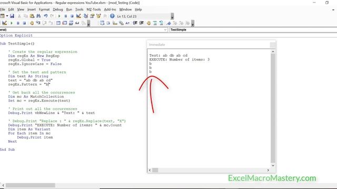Open the Help menu
The width and height of the screenshot is (337, 189).
click(x=138, y=9)
